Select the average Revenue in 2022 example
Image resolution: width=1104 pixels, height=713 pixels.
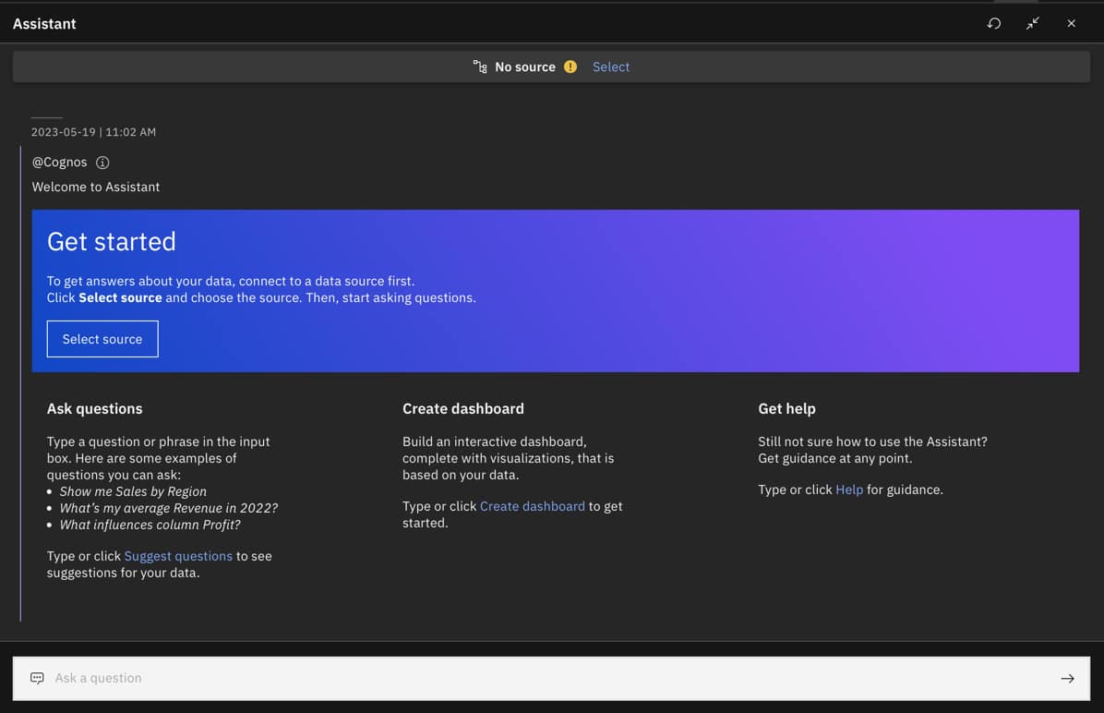point(168,508)
